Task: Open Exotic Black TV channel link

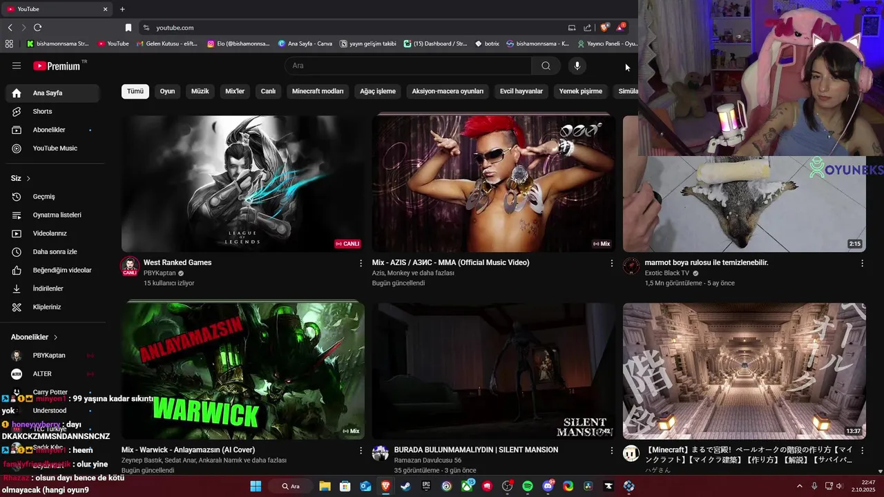Action: (667, 273)
